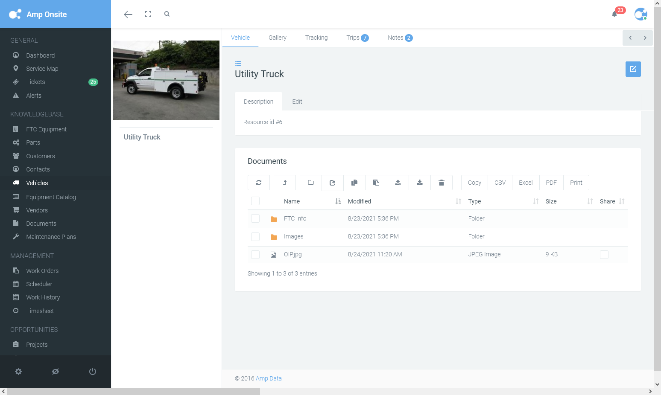Download selected document with download icon

[x=420, y=183]
